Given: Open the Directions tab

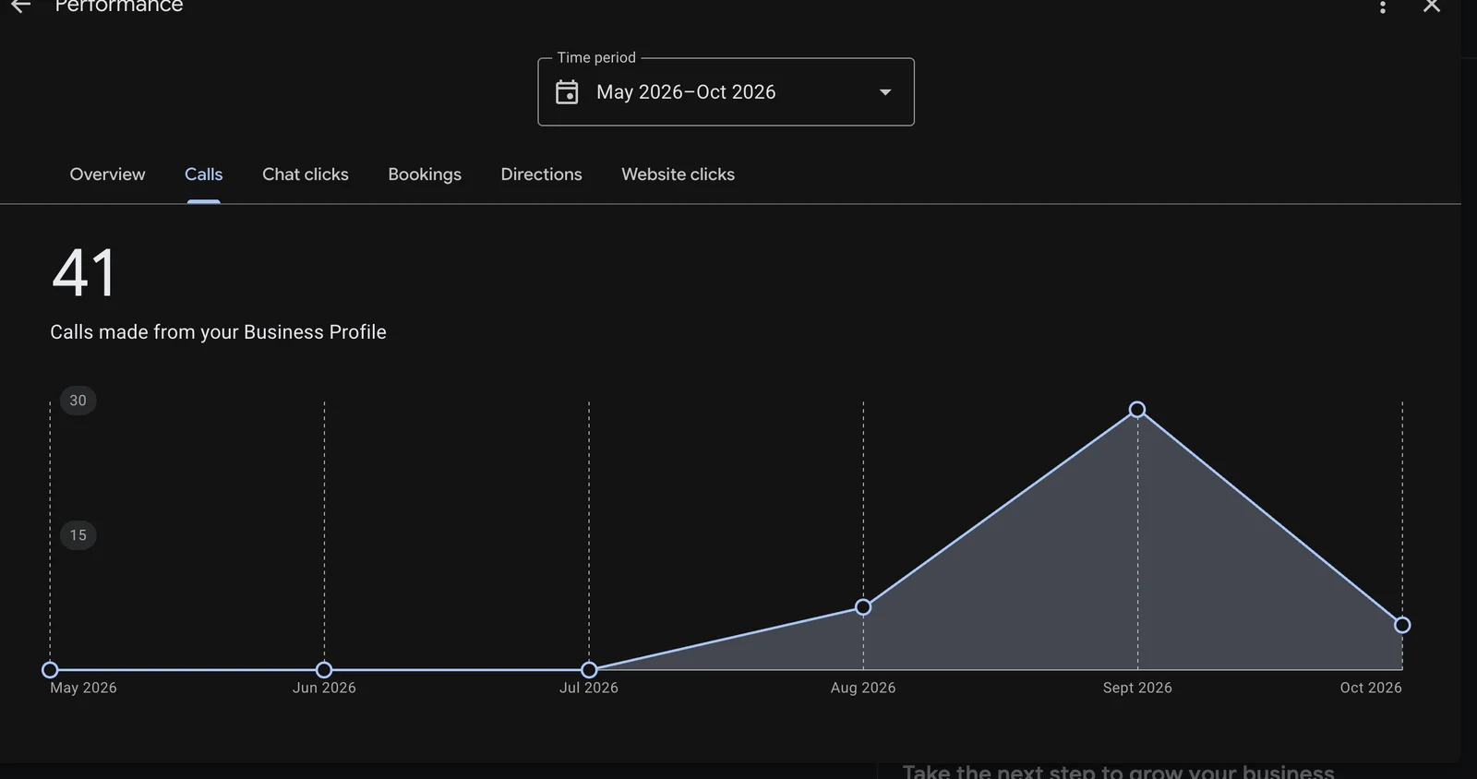Looking at the screenshot, I should pyautogui.click(x=541, y=174).
